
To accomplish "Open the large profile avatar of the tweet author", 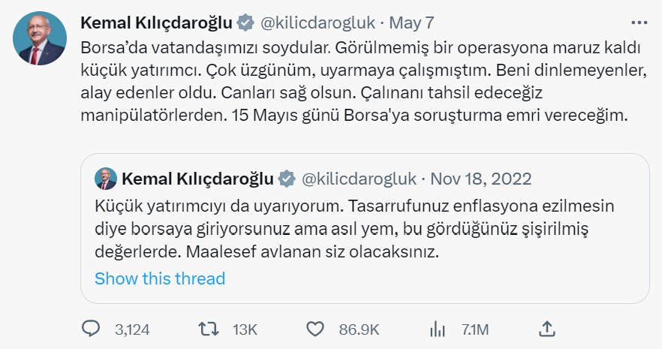I will click(x=39, y=38).
